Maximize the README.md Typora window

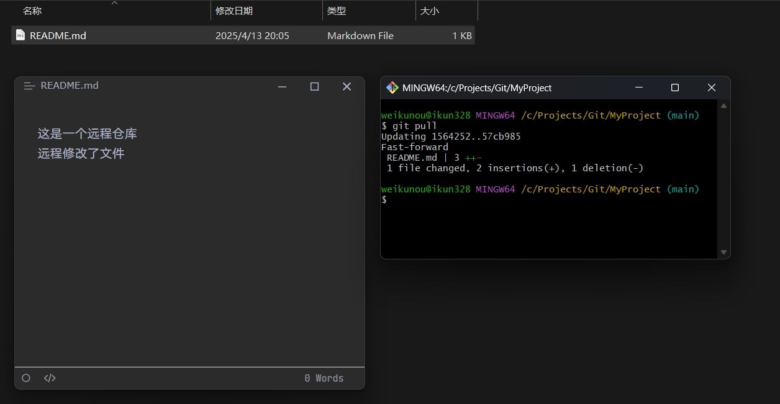315,86
